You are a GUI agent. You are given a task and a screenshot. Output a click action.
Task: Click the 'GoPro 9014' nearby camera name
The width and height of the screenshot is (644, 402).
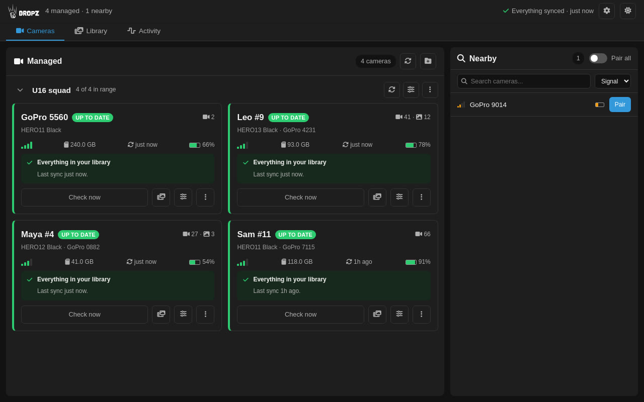pyautogui.click(x=488, y=105)
